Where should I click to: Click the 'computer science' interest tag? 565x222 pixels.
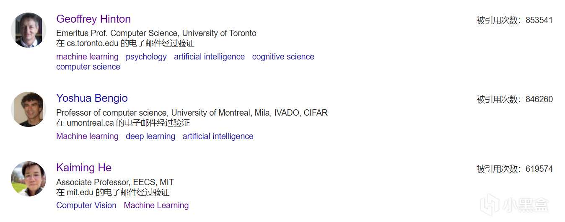pos(88,67)
